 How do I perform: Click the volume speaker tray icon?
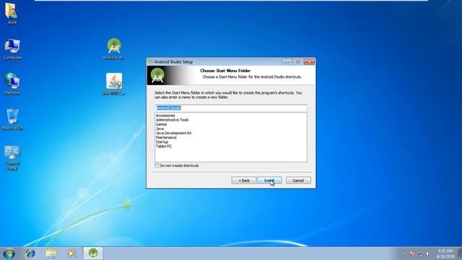click(x=427, y=253)
